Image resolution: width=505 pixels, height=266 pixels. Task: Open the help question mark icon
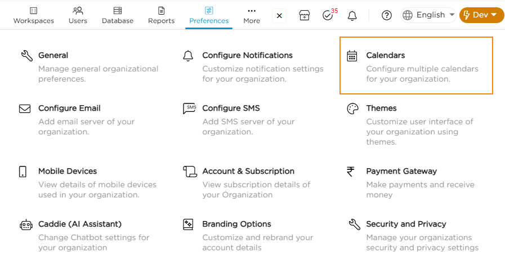(x=387, y=16)
